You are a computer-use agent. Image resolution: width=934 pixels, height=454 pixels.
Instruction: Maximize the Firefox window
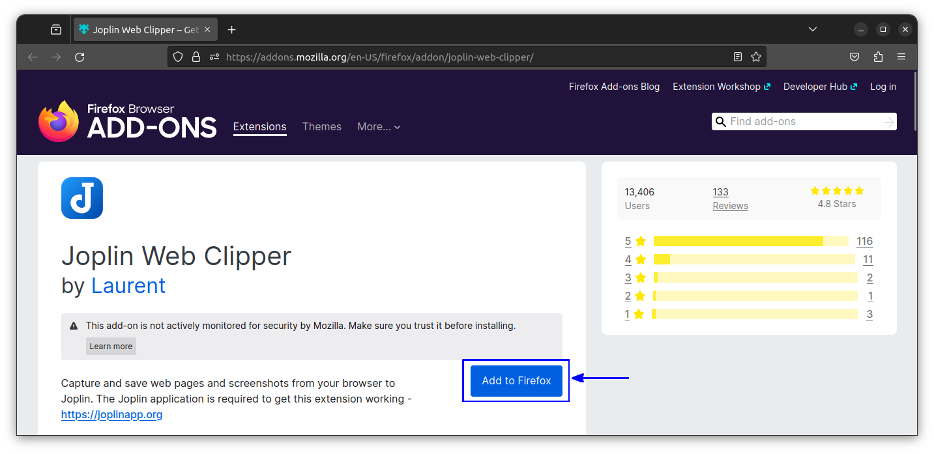883,29
